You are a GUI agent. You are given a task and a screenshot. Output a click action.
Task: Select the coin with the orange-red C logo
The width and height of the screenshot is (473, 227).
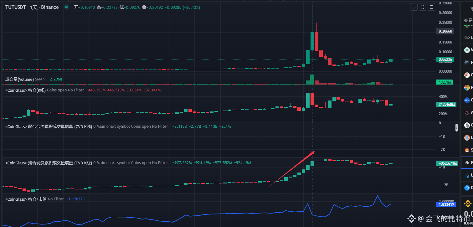pos(467,75)
